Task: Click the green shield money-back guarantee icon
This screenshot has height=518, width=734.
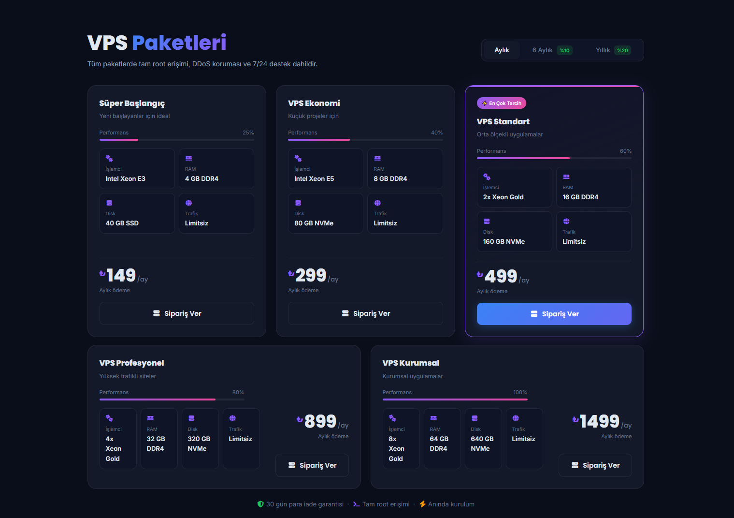Action: click(x=260, y=504)
